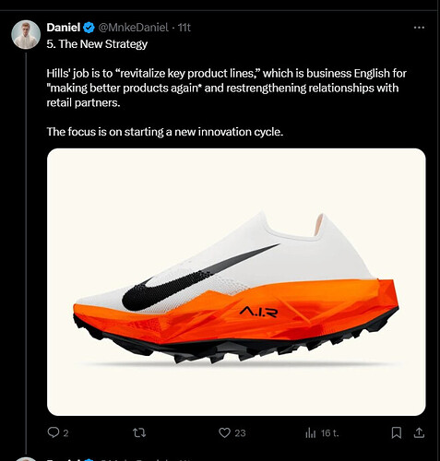Click the 2 replies count
The image size is (440, 461).
(x=65, y=433)
